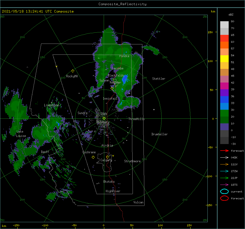245x229 pixels.
Task: Click the -150 tick on bottom km axis
Action: click(x=16, y=225)
